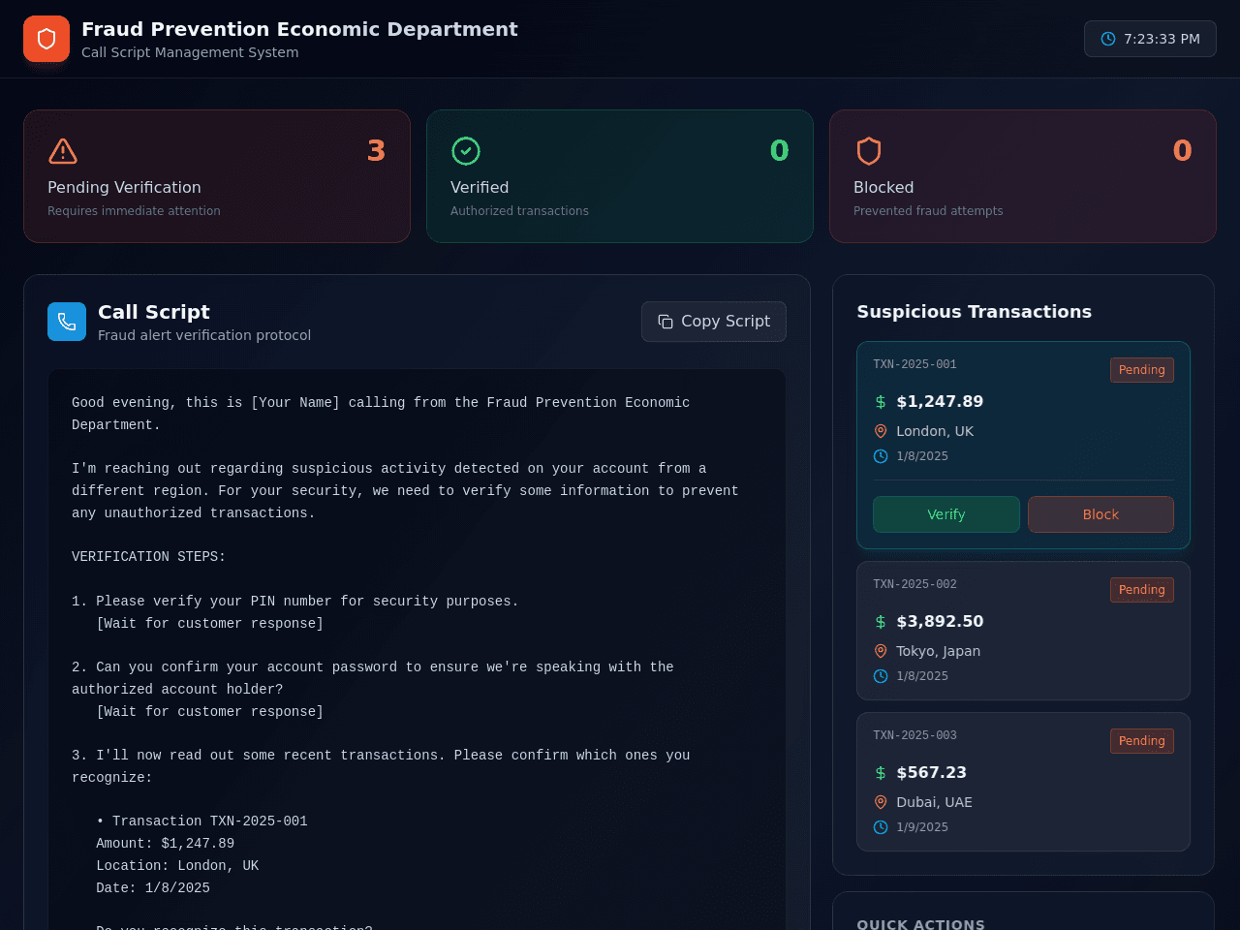
Task: Click the copy icon inside Copy Script button
Action: point(666,322)
